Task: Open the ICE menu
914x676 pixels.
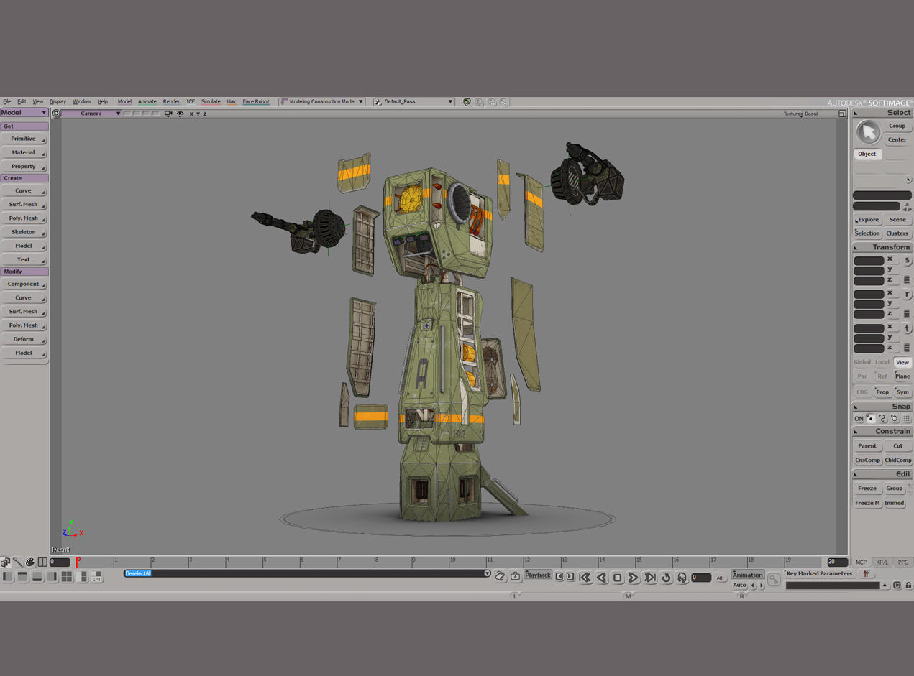Action: (191, 102)
